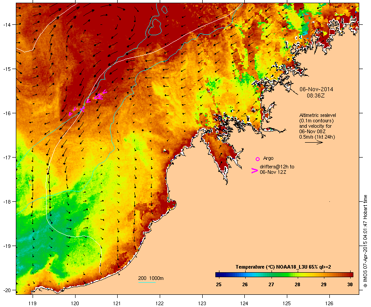
Task: Click the '06-Nov 08Z' caption line
Action: point(312,131)
